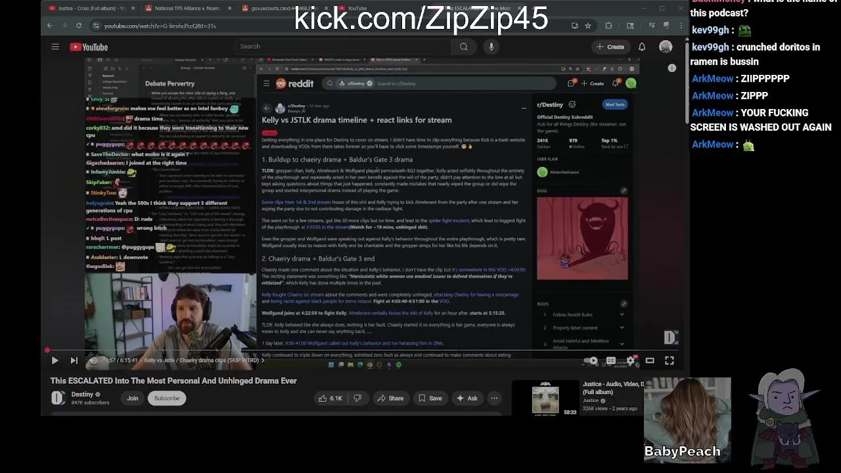The image size is (841, 473).
Task: Click the browser address bar URL
Action: pos(160,26)
